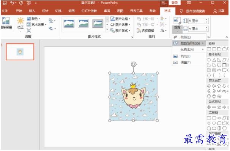Choose 填充(L) from the crop menu
This screenshot has height=151, width=230.
point(189,56)
